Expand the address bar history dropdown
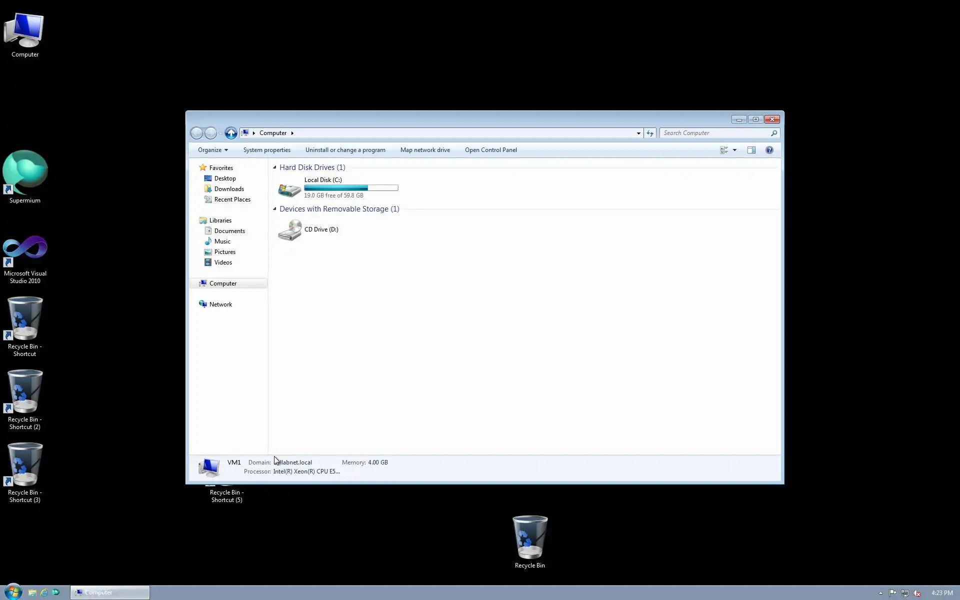The image size is (960, 600). (638, 133)
